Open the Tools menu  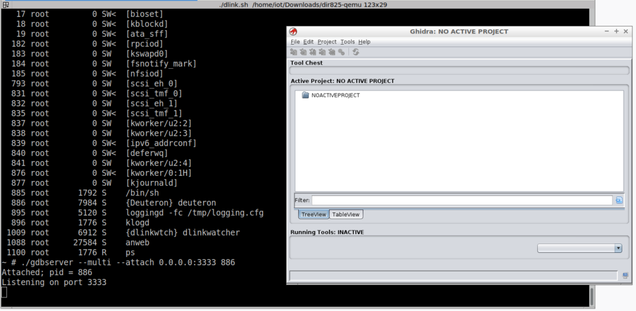coord(347,42)
